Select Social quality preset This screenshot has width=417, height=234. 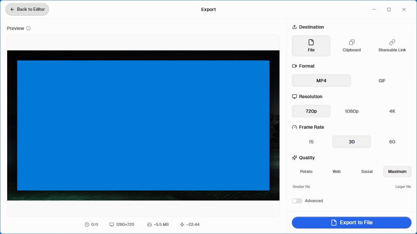pos(367,172)
